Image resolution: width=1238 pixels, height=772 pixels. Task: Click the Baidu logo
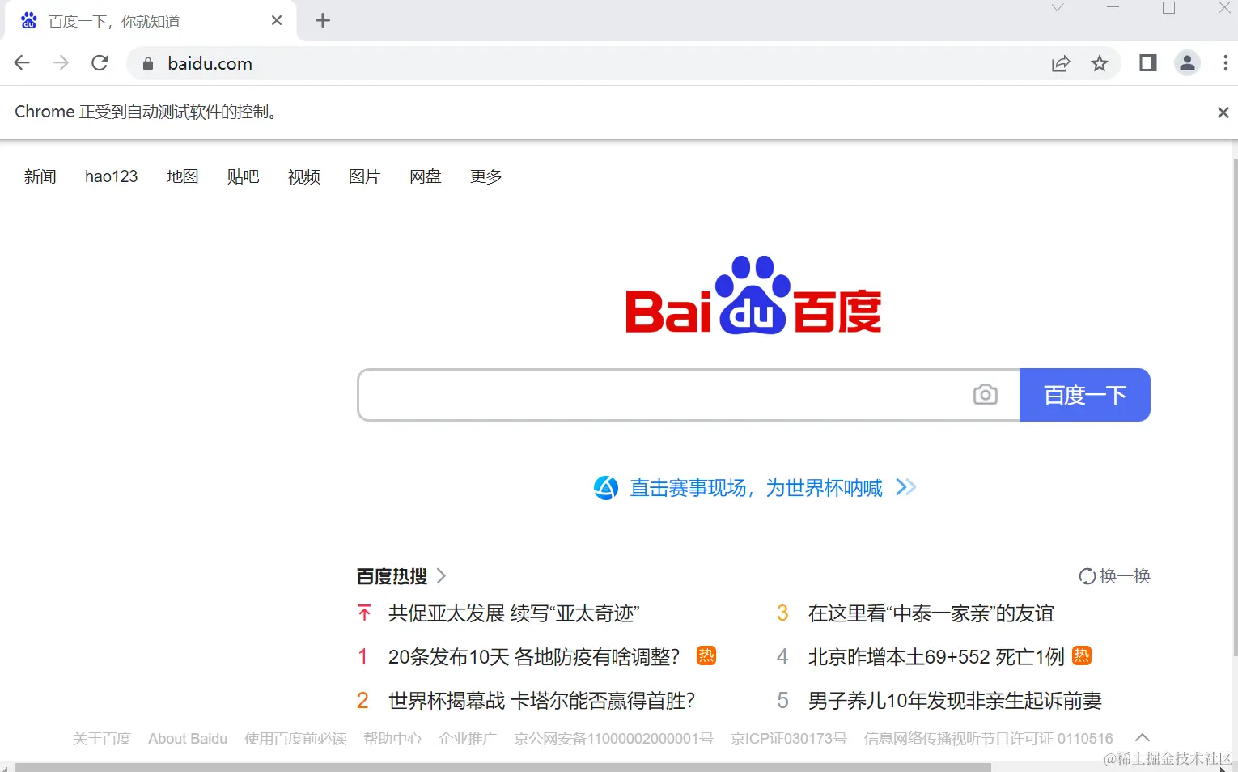(753, 295)
